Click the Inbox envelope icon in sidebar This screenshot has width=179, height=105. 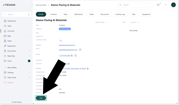click(5, 61)
